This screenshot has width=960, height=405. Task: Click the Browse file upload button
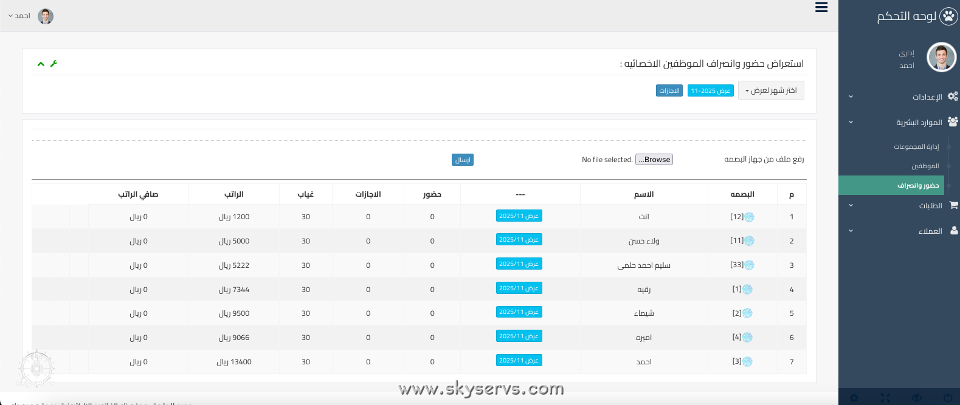[x=654, y=160]
